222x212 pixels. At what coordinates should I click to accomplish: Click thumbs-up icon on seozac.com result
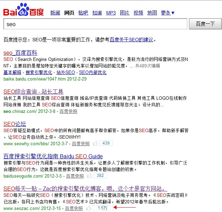89,208
